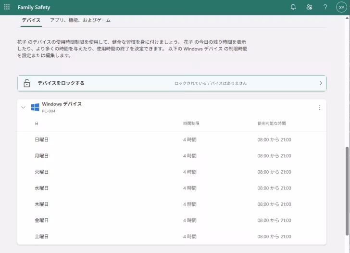Collapse the Windows デバイス section
The height and width of the screenshot is (253, 350).
pyautogui.click(x=23, y=107)
